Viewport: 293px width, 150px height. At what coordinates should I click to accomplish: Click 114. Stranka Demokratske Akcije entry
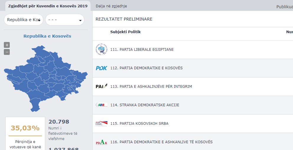pyautogui.click(x=145, y=105)
